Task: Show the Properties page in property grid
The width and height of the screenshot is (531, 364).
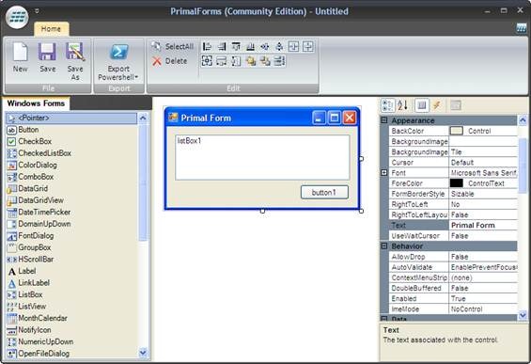Action: [422, 105]
